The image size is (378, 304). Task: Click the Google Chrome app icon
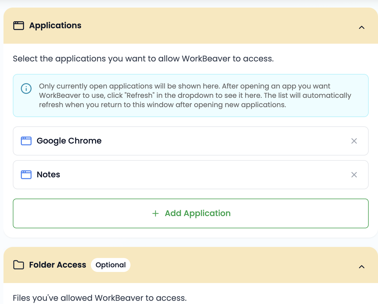[26, 141]
